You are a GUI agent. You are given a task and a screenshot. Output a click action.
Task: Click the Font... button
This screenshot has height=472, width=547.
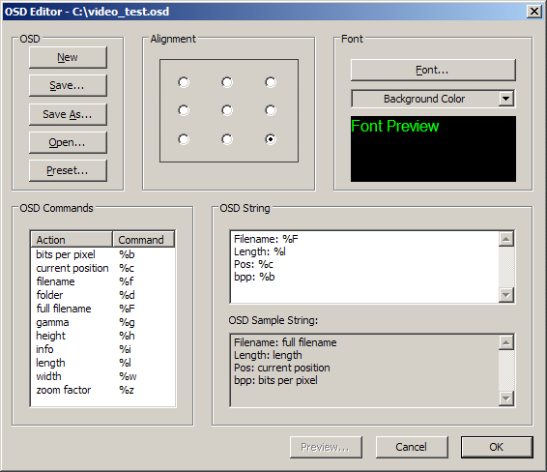click(433, 70)
